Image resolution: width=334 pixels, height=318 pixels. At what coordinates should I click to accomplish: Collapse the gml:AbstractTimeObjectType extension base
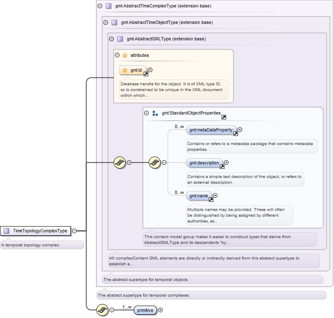(x=106, y=22)
